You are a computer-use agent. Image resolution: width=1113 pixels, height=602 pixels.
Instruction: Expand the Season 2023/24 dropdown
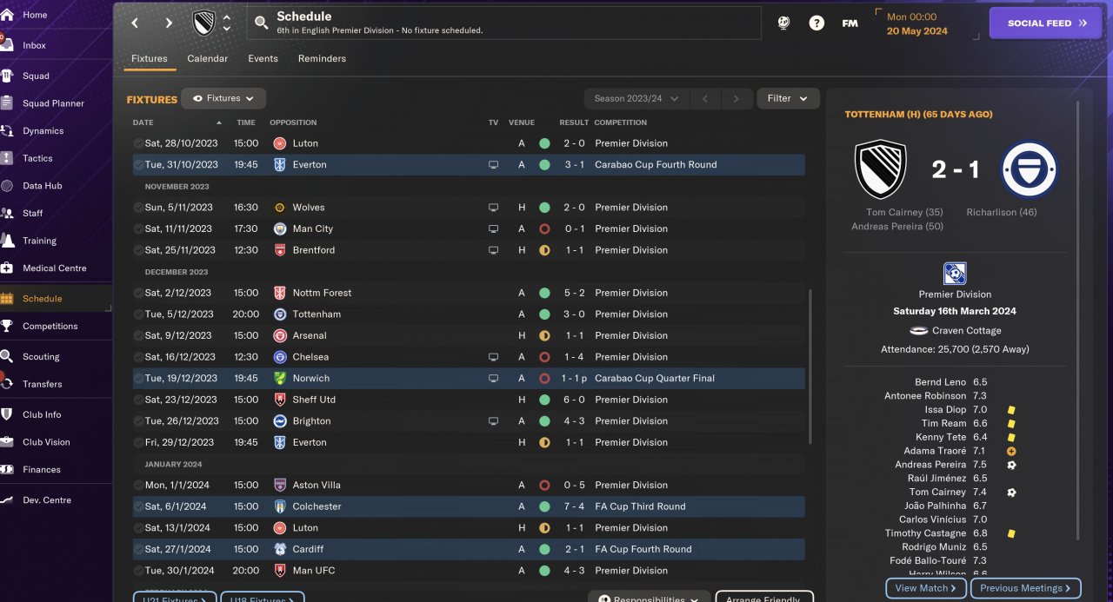click(636, 99)
